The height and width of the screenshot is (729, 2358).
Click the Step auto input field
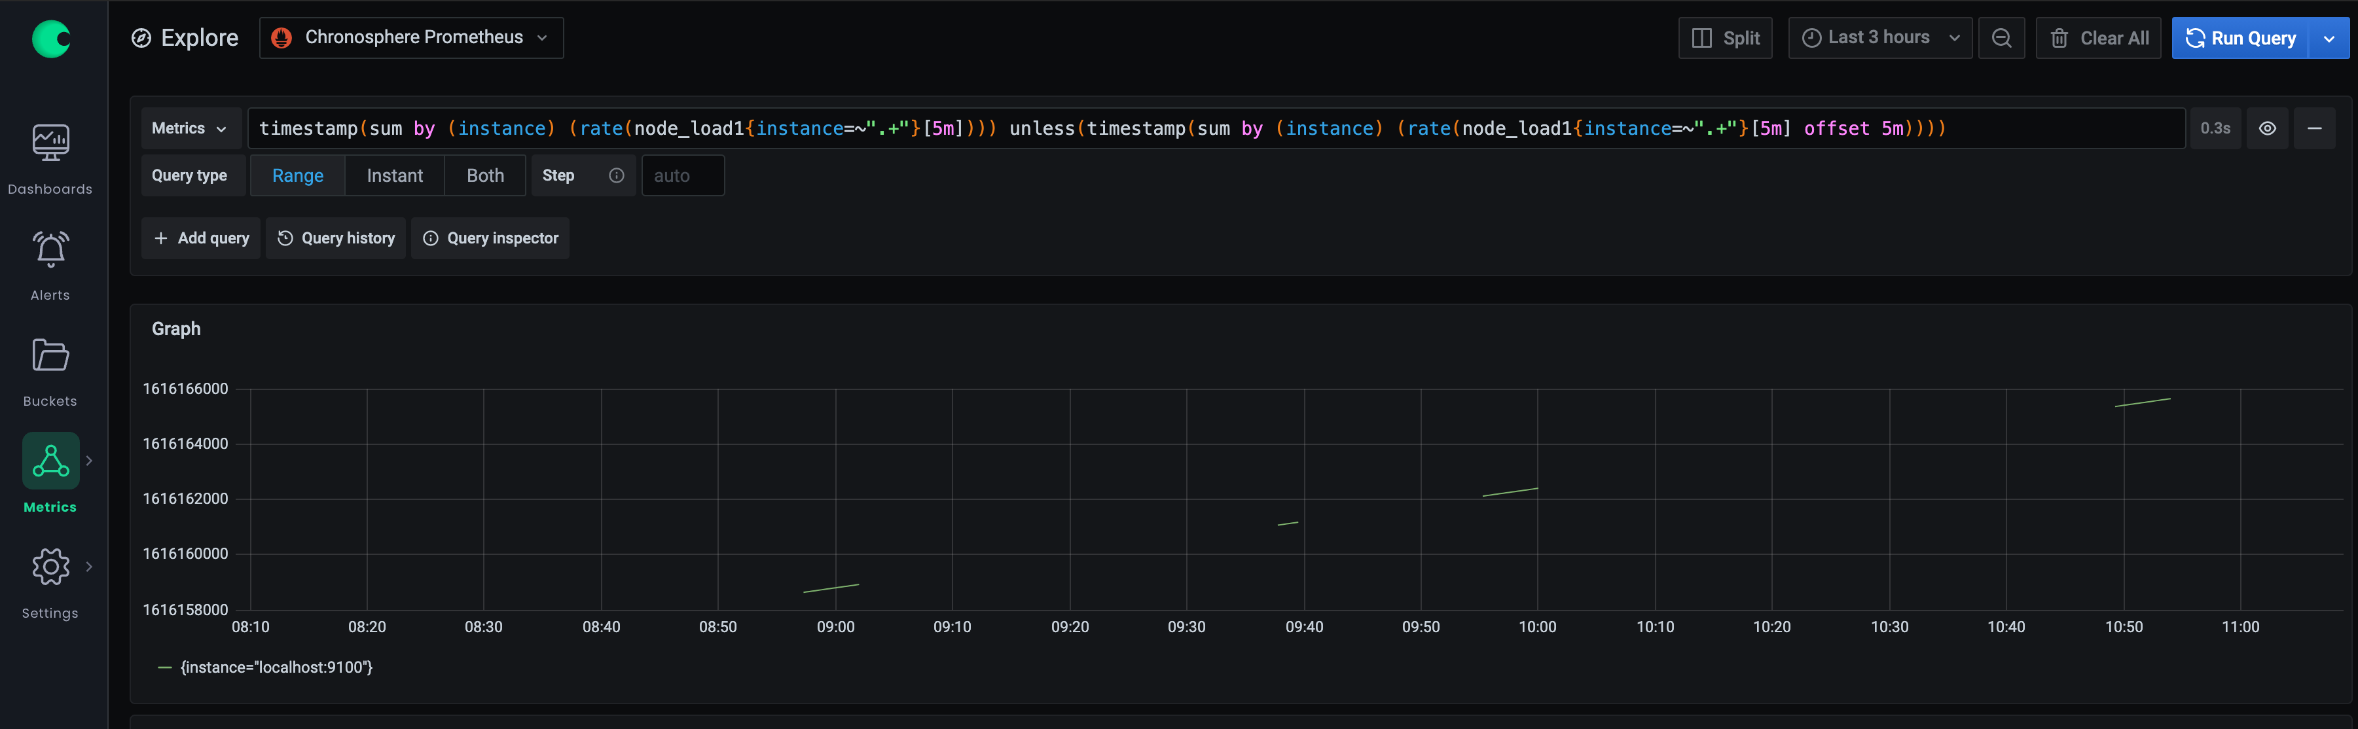683,175
